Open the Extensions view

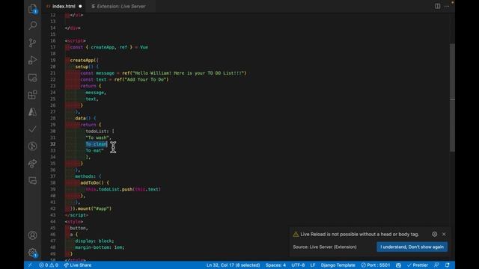[x=32, y=95]
